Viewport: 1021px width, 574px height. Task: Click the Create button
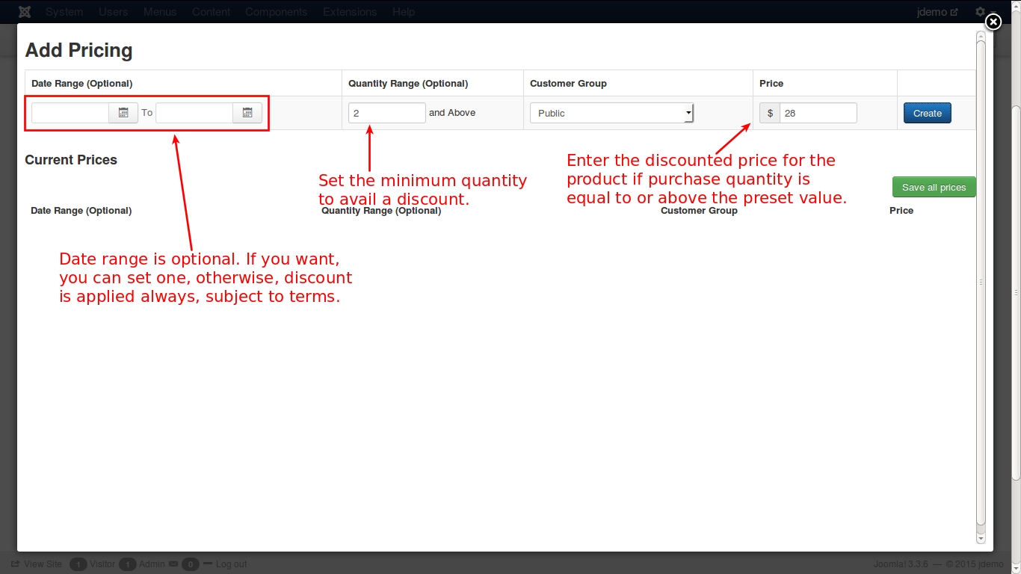(927, 113)
